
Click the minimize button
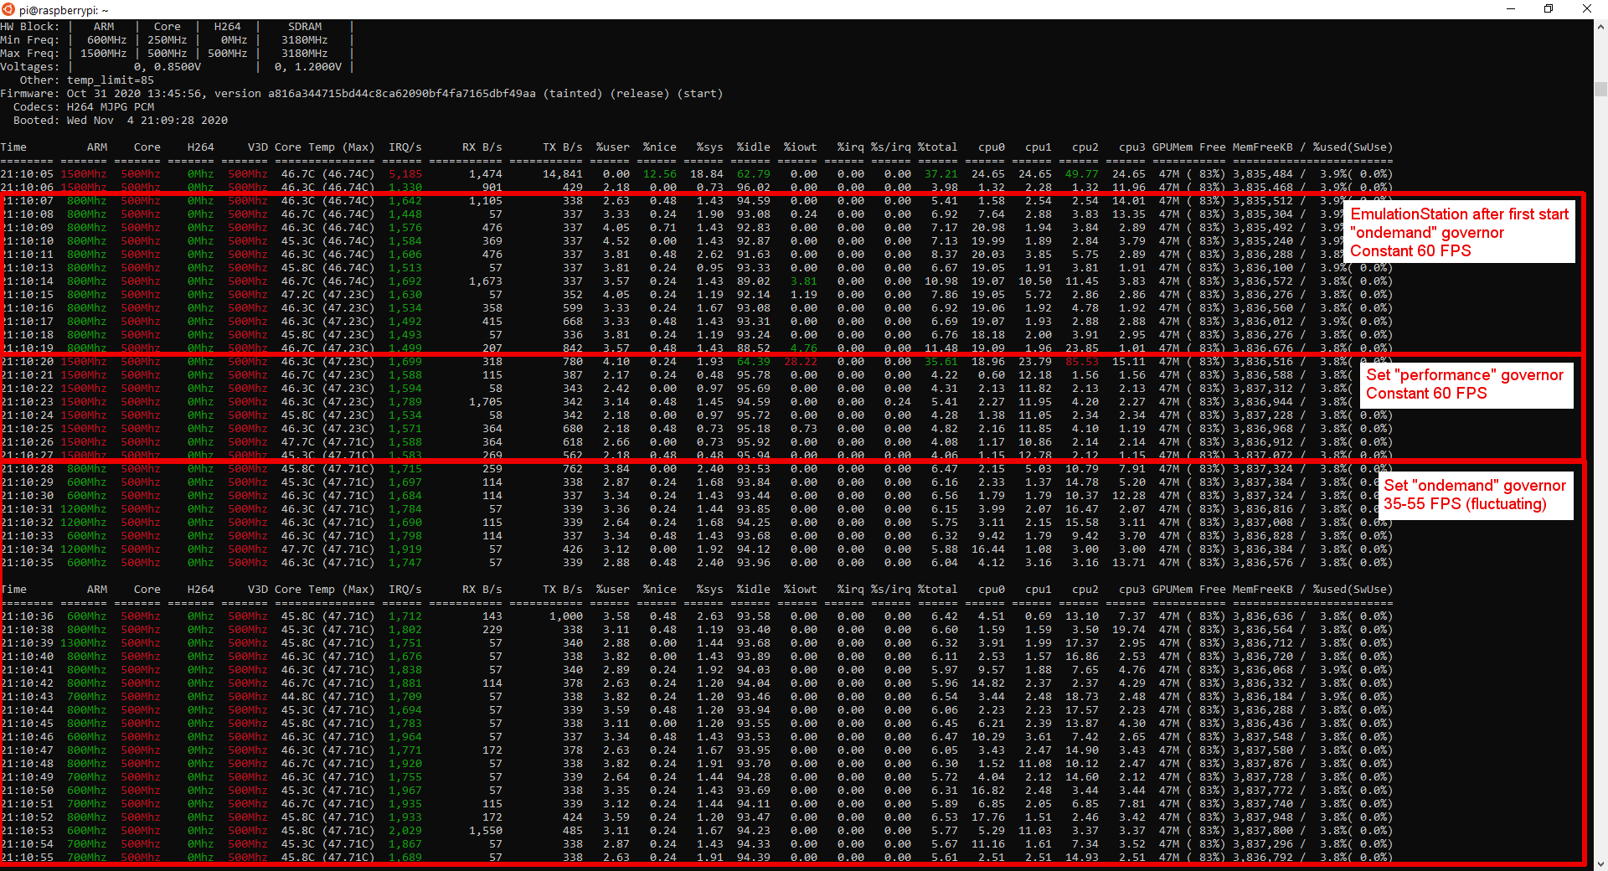tap(1511, 9)
